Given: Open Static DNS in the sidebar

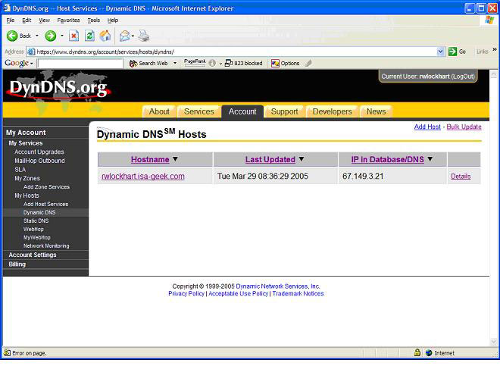Looking at the screenshot, I should [x=36, y=221].
